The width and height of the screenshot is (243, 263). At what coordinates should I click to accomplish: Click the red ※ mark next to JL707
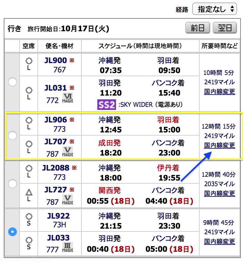(72, 141)
